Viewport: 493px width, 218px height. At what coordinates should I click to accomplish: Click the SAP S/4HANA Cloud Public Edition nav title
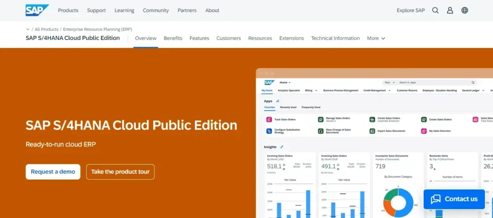coord(73,38)
